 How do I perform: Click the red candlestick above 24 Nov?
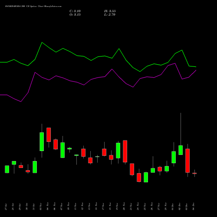(139, 178)
